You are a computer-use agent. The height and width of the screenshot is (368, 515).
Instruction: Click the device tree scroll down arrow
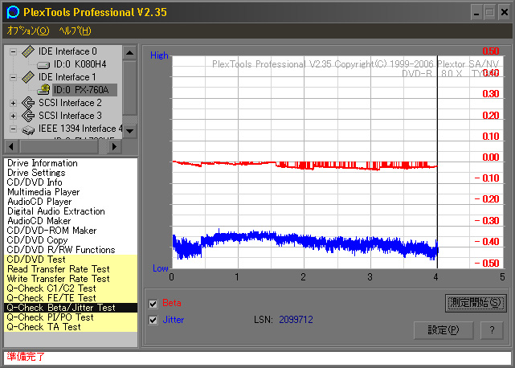coord(129,132)
